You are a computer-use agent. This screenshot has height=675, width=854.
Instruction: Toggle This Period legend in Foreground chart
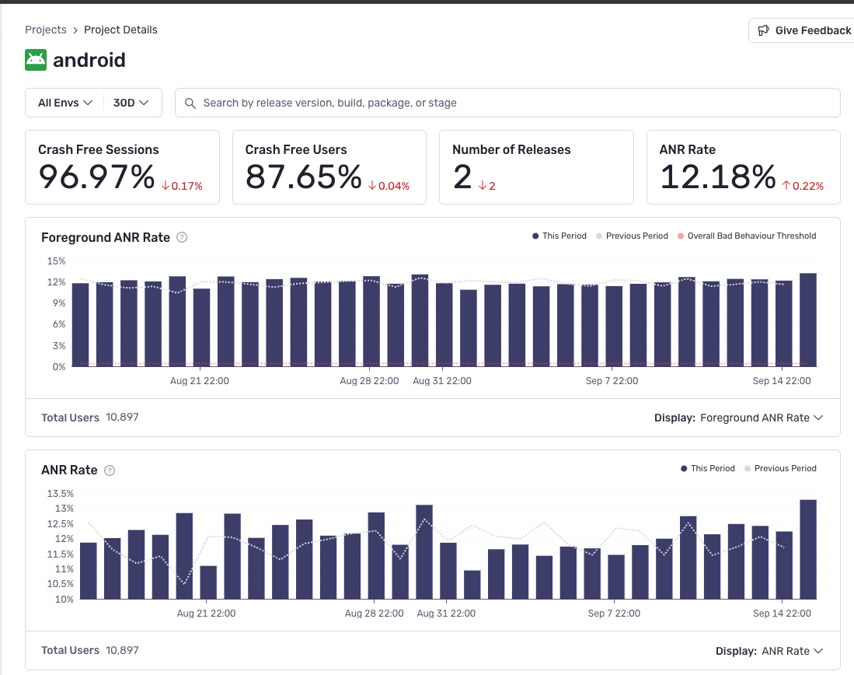click(559, 236)
